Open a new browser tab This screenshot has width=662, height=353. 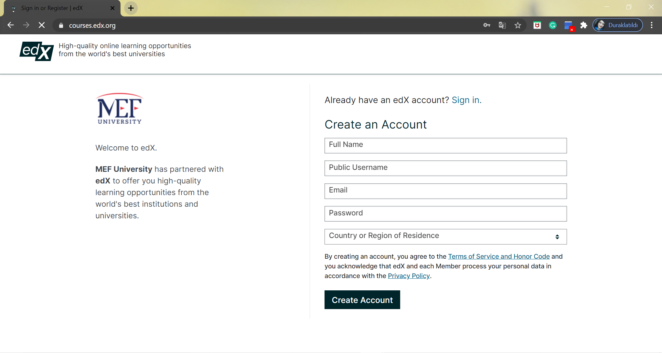(131, 8)
